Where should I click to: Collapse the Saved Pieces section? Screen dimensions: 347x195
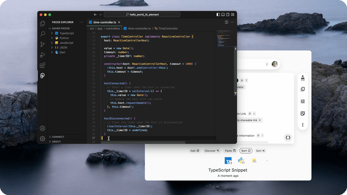tap(61, 29)
